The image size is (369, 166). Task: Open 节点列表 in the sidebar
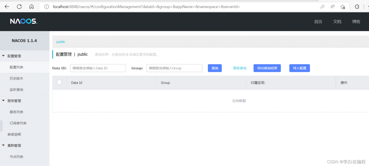point(16,157)
